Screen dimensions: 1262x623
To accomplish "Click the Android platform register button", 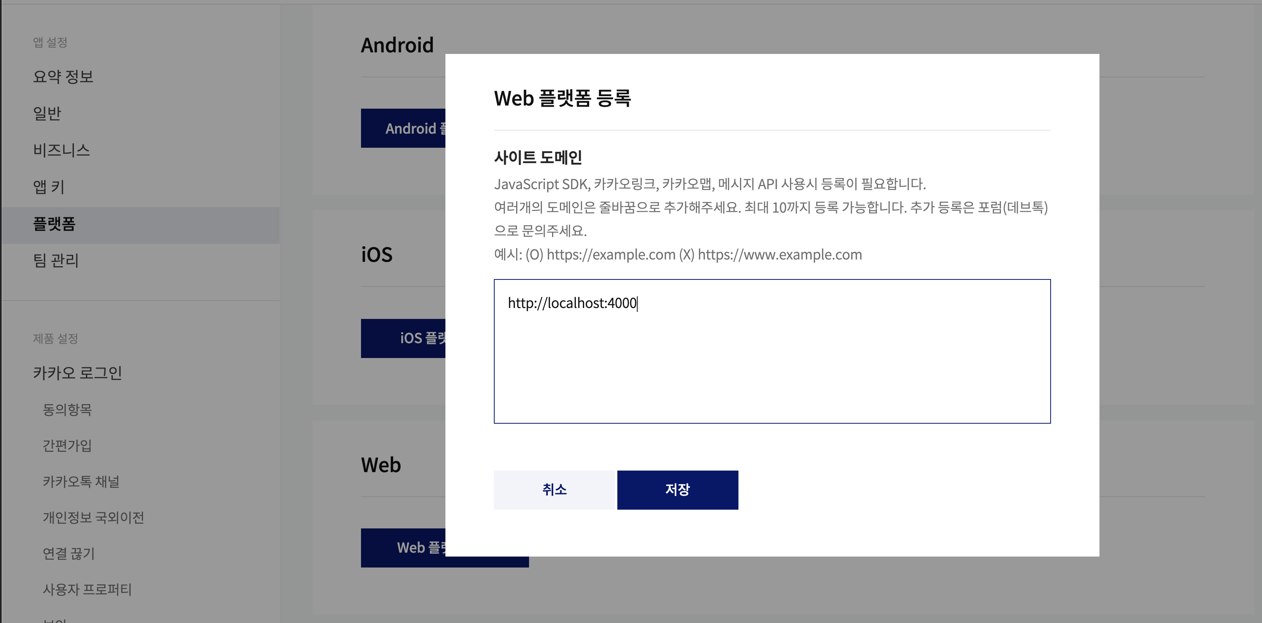I will click(403, 129).
